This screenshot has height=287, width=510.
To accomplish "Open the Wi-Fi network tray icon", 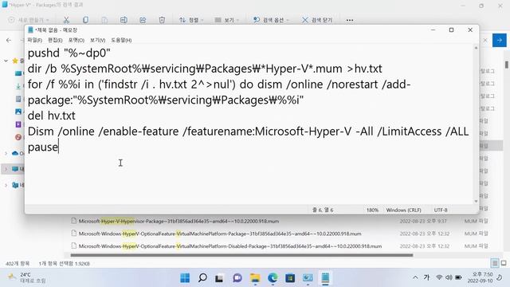I will (439, 277).
